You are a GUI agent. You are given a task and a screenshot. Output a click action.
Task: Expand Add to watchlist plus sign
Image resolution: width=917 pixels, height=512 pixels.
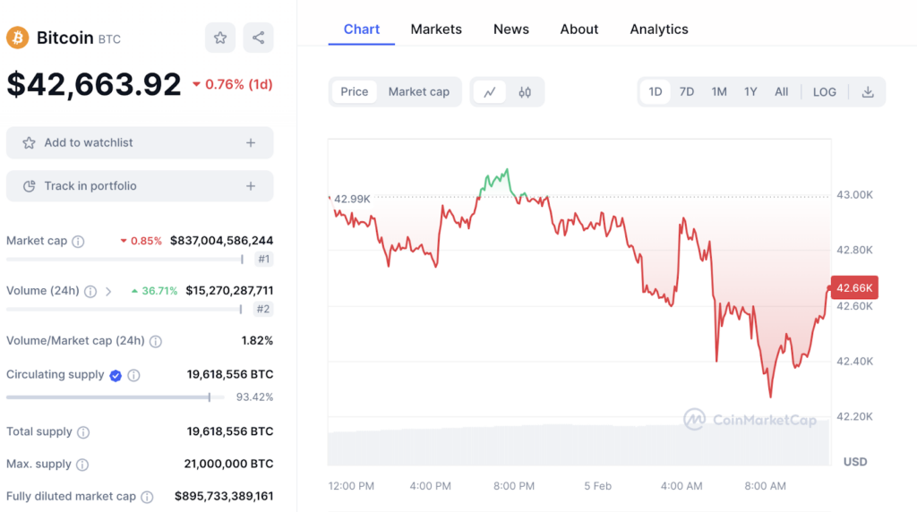(251, 142)
